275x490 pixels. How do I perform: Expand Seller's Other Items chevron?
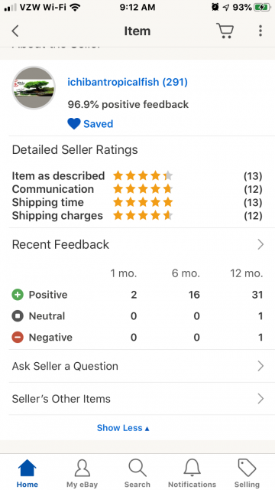(260, 399)
